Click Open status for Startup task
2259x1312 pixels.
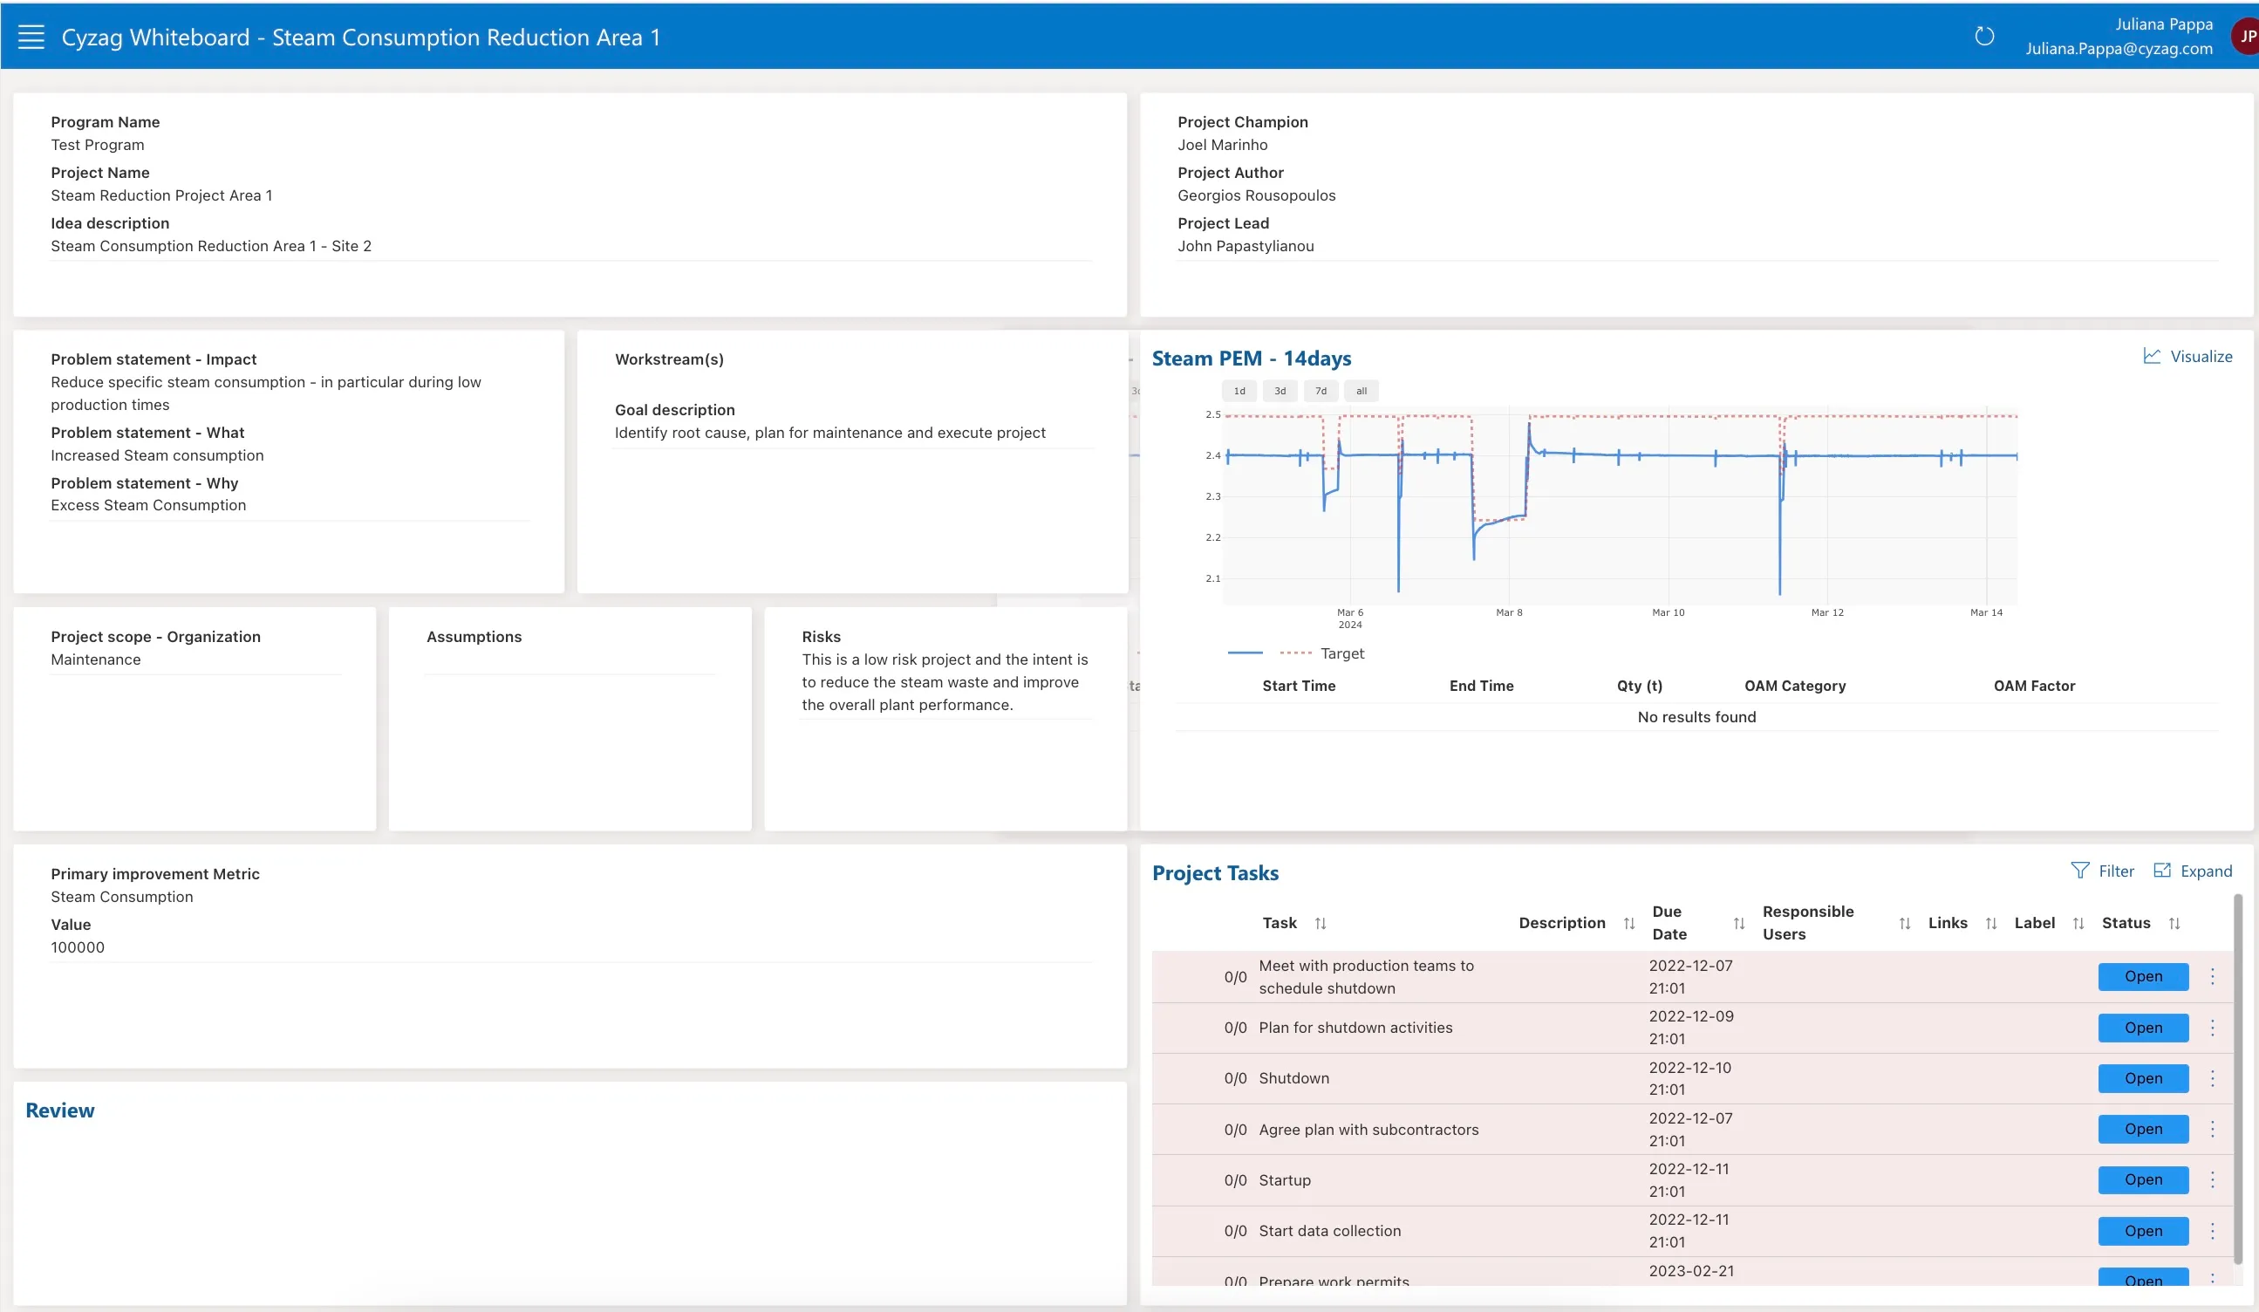click(x=2142, y=1180)
